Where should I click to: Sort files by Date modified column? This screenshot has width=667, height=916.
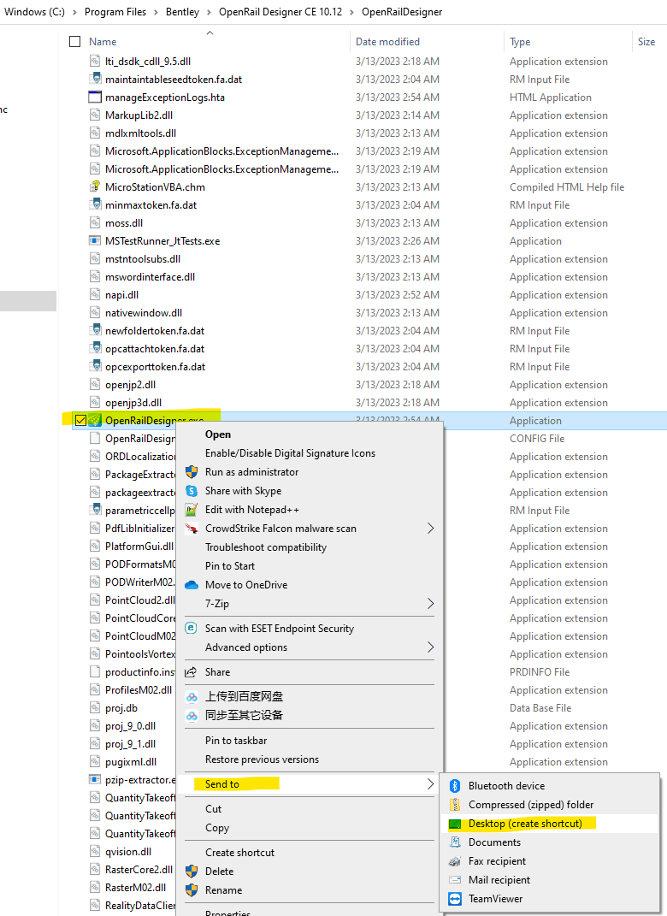point(387,41)
